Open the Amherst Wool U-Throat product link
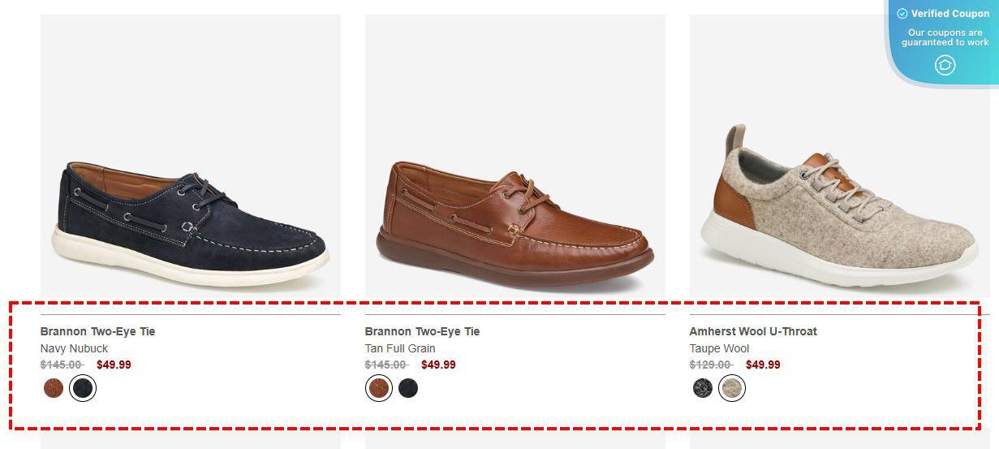This screenshot has height=449, width=999. click(753, 331)
